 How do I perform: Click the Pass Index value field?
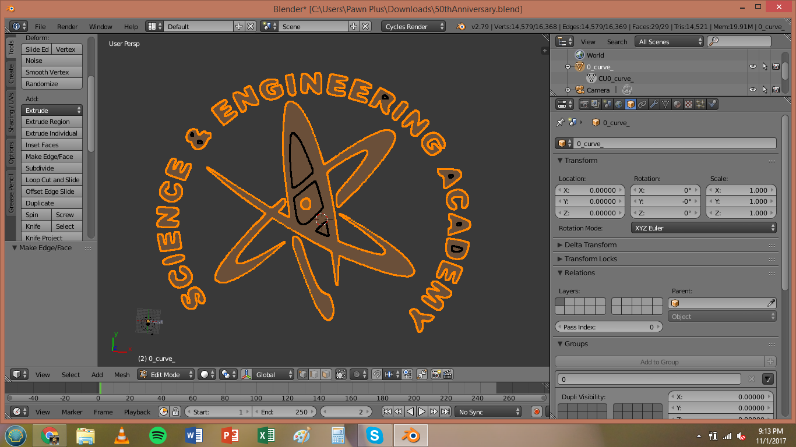click(x=608, y=327)
